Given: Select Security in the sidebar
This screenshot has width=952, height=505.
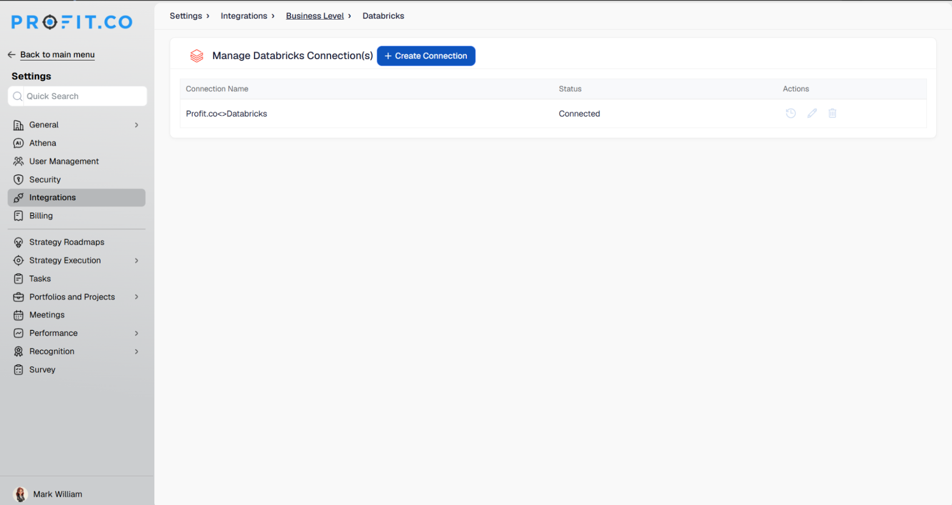Looking at the screenshot, I should pyautogui.click(x=77, y=179).
